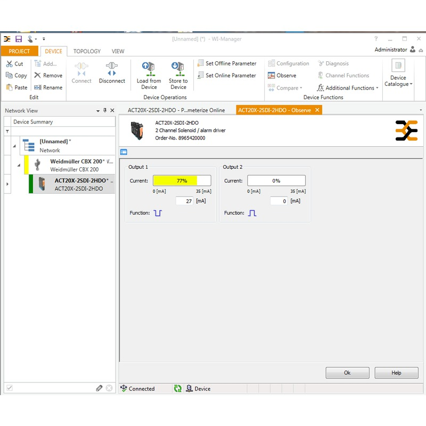The image size is (426, 426).
Task: Click Output 2 current 0% bar
Action: pyautogui.click(x=276, y=181)
